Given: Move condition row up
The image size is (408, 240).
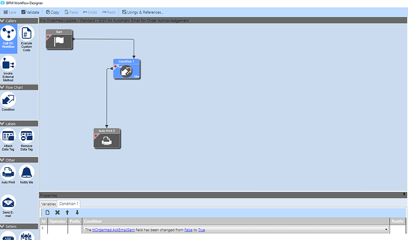Looking at the screenshot, I should (x=67, y=212).
